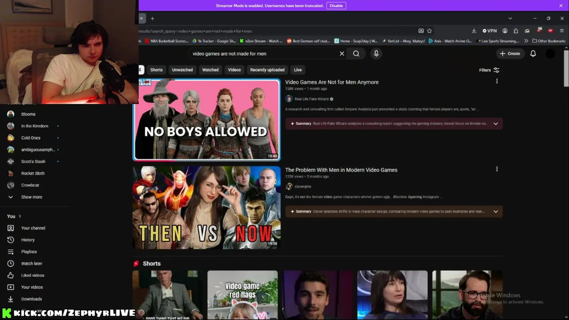Dismiss the Streamer Mode banner
The height and width of the screenshot is (320, 569).
tap(561, 5)
